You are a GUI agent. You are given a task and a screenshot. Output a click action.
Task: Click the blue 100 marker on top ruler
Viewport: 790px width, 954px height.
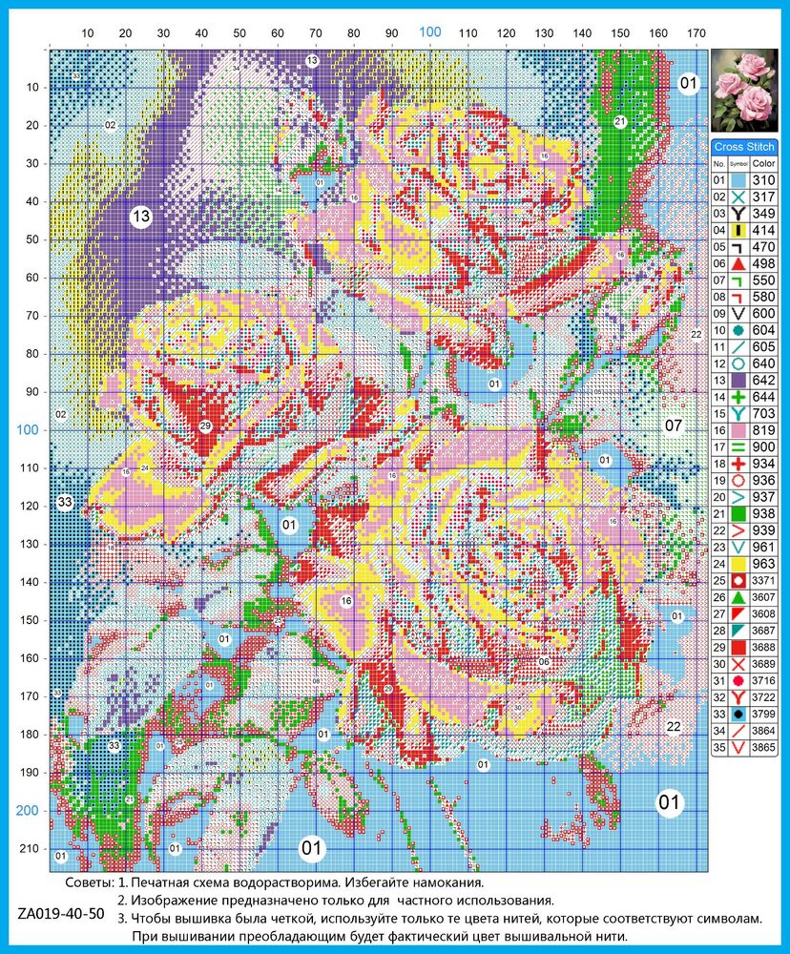(x=429, y=31)
